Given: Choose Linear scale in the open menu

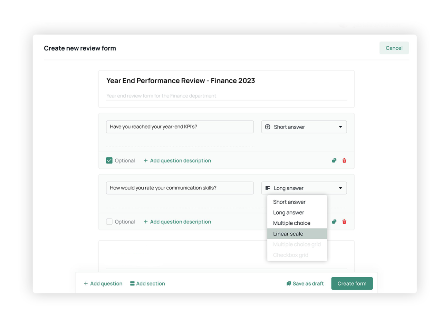Looking at the screenshot, I should click(288, 234).
